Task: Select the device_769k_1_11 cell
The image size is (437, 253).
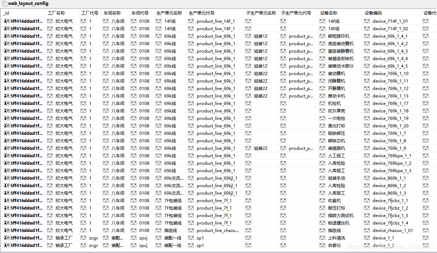Action: coord(390,81)
